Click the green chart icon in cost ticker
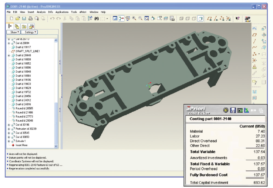Viewport: 273px width, 188px height. (x=246, y=110)
